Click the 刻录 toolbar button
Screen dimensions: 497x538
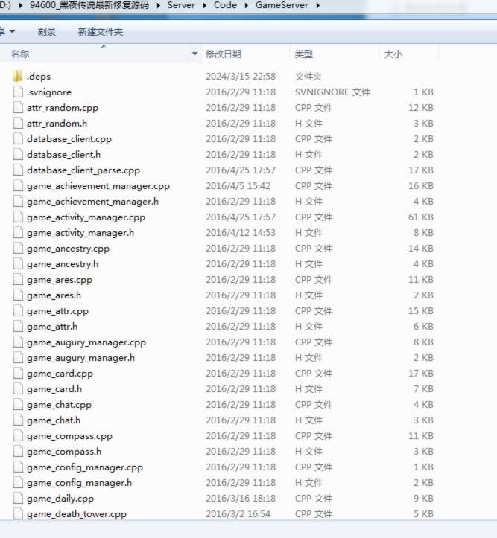tap(47, 31)
